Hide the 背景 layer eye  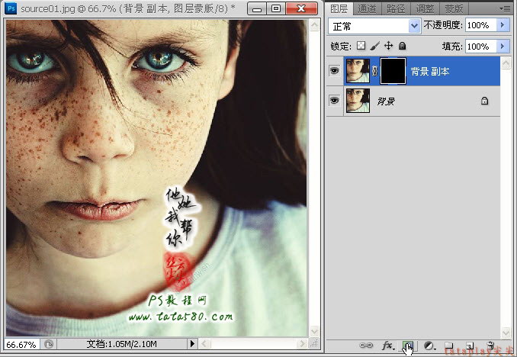pos(334,100)
